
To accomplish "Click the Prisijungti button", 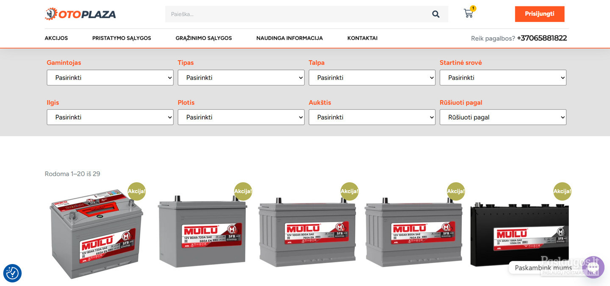I will [x=540, y=14].
